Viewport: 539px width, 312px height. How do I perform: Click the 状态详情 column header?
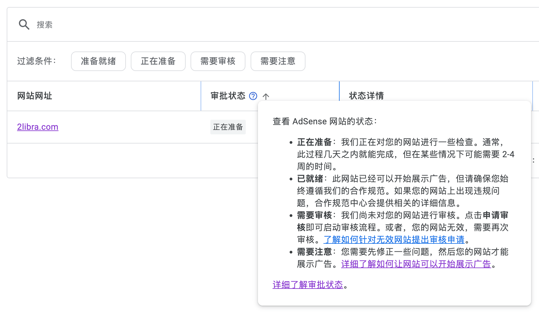[366, 96]
